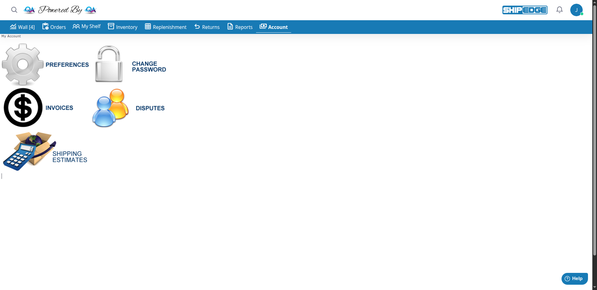
Task: Click the search magnifier icon
Action: click(14, 10)
